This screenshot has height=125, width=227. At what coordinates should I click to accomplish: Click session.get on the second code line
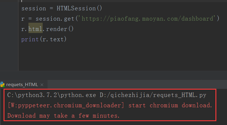pyautogui.click(x=55, y=19)
